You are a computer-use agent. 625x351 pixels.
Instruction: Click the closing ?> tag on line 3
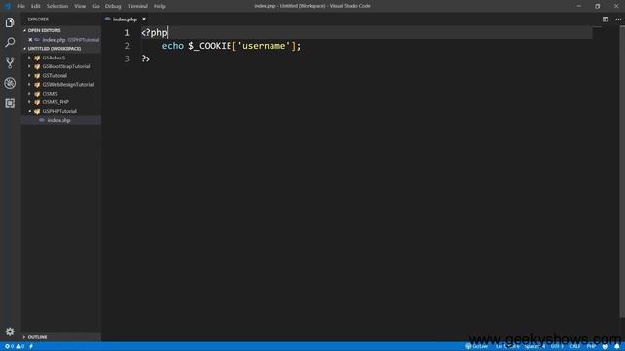click(x=146, y=58)
